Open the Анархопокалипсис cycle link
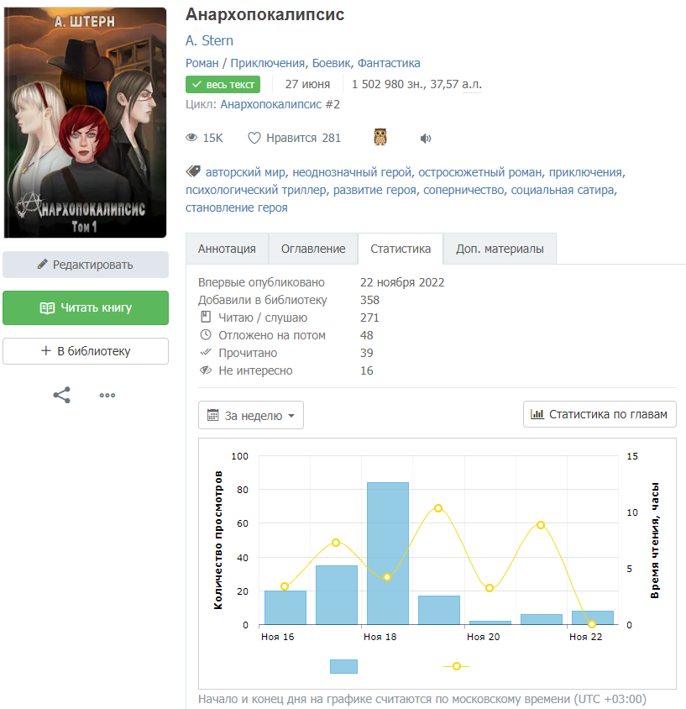686x709 pixels. pos(280,105)
